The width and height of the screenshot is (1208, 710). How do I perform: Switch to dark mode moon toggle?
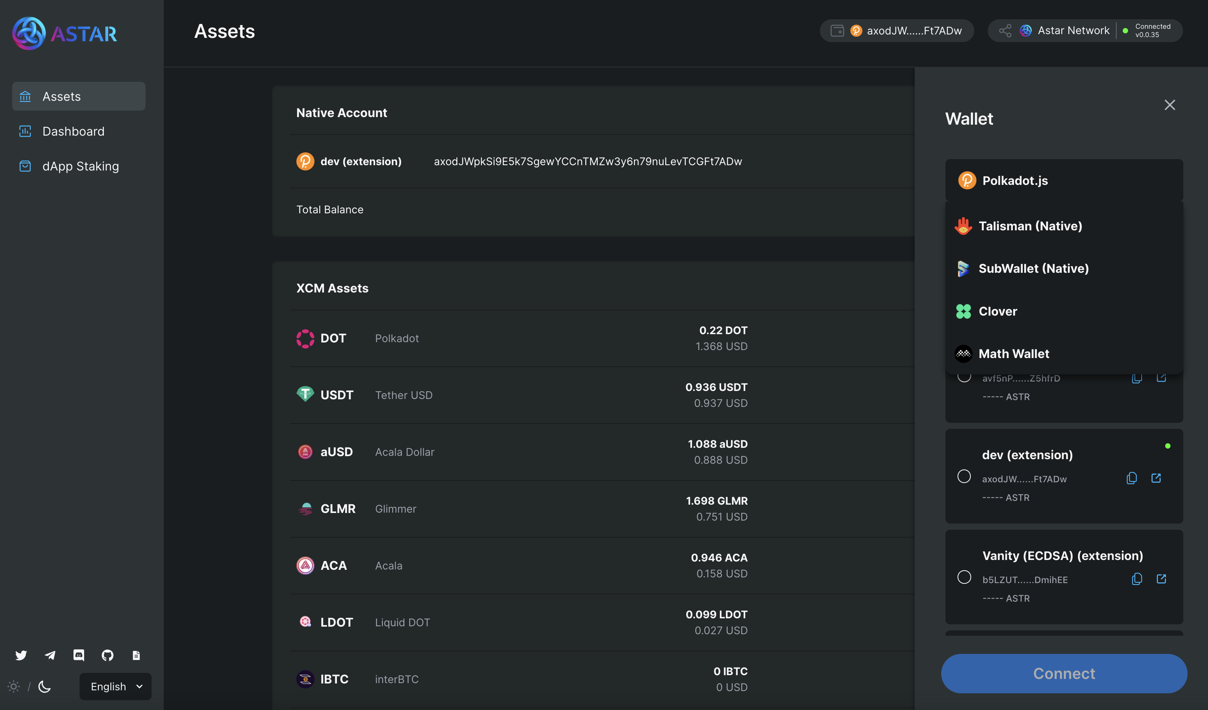[45, 687]
